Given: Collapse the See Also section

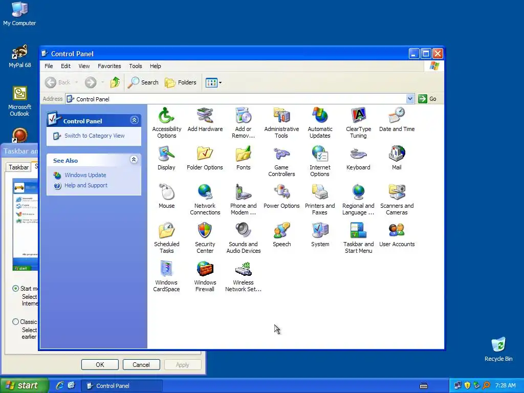Looking at the screenshot, I should pyautogui.click(x=134, y=160).
